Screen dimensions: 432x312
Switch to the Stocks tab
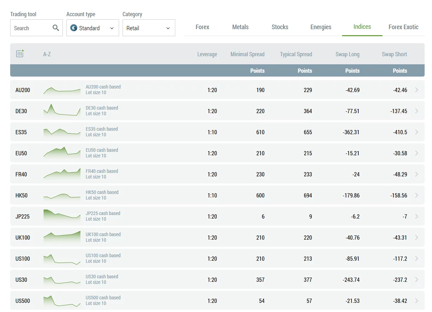point(280,27)
